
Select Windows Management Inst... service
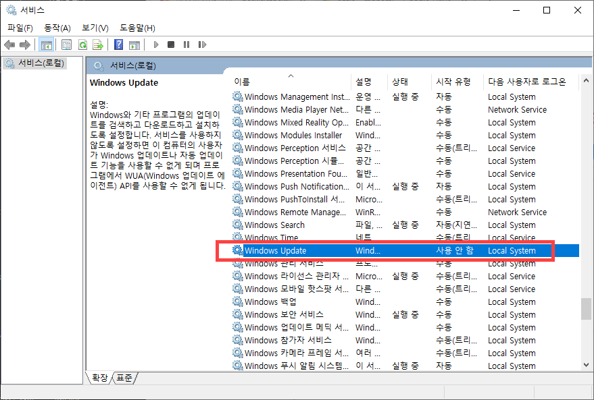pos(405,96)
